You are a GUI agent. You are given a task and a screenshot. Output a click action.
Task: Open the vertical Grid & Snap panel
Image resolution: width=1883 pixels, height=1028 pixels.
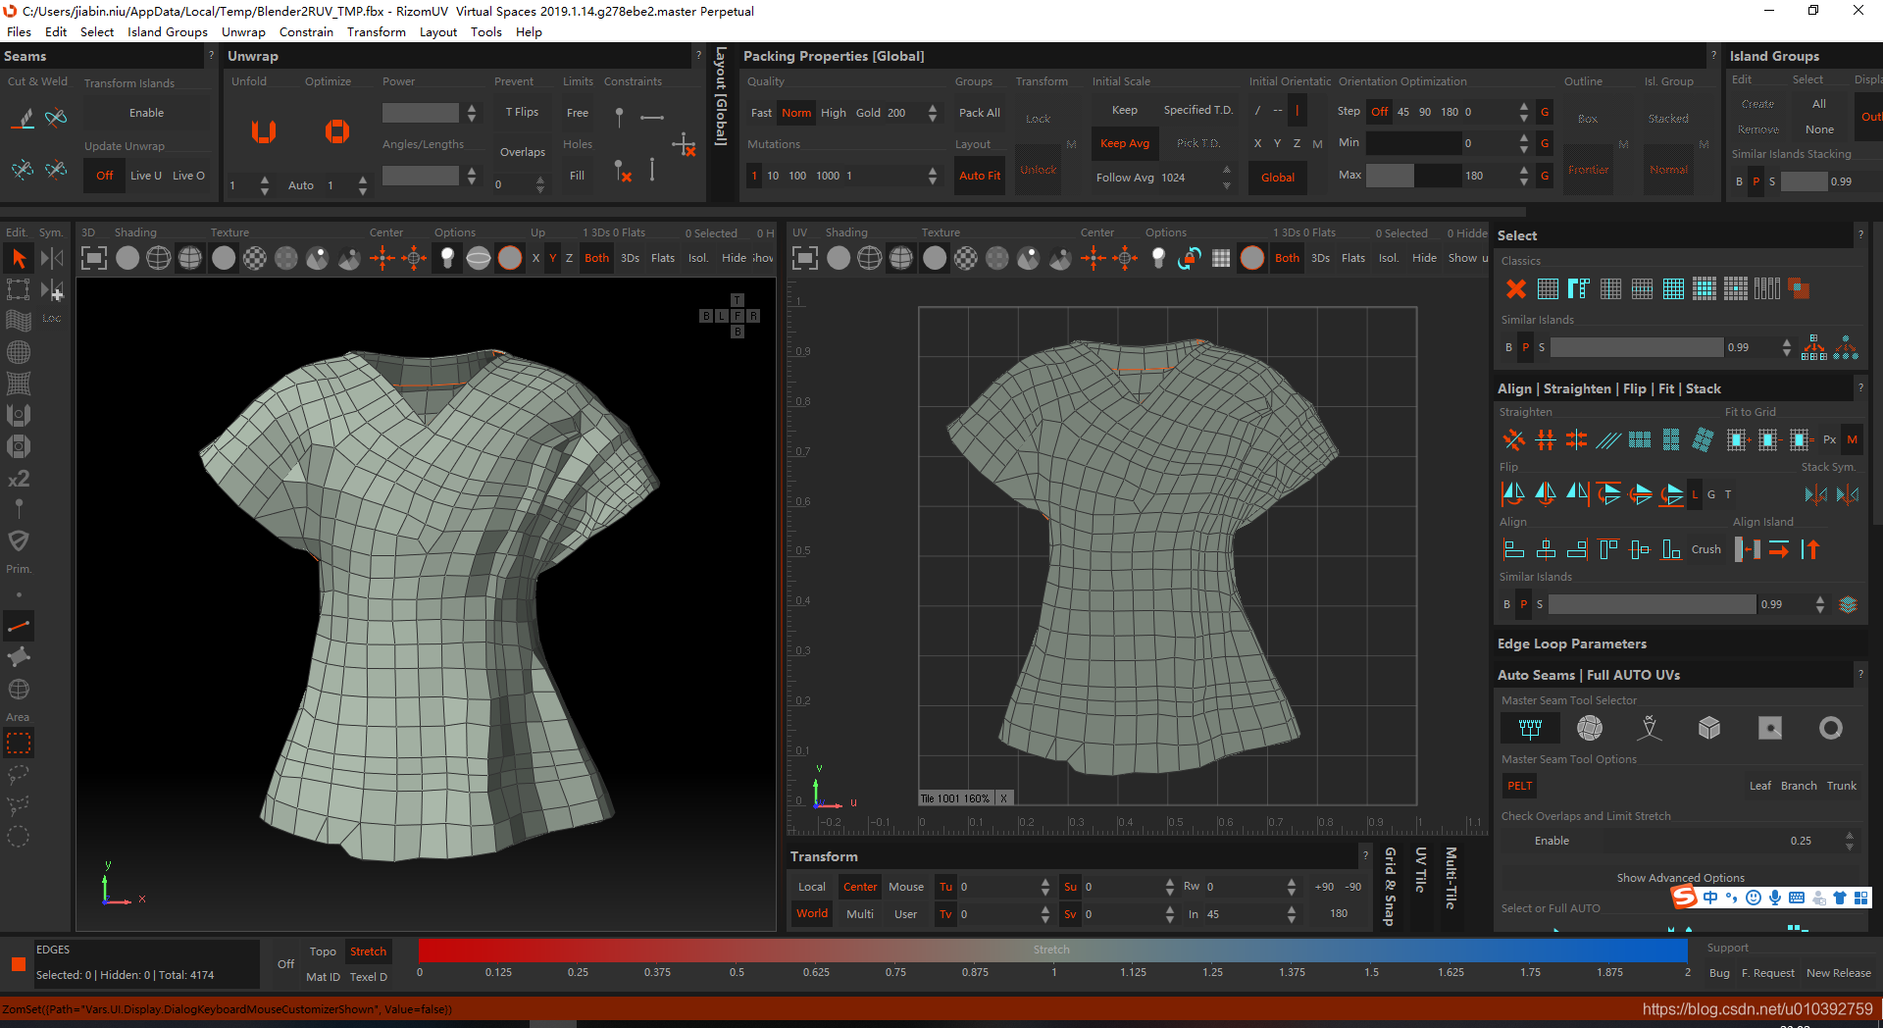tap(1390, 886)
